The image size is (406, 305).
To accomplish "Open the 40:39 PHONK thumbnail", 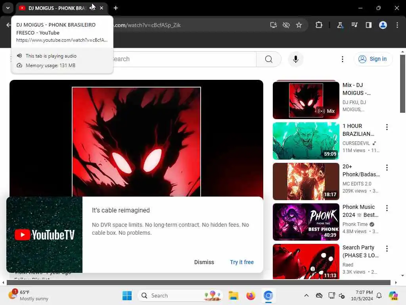I will pos(306,222).
